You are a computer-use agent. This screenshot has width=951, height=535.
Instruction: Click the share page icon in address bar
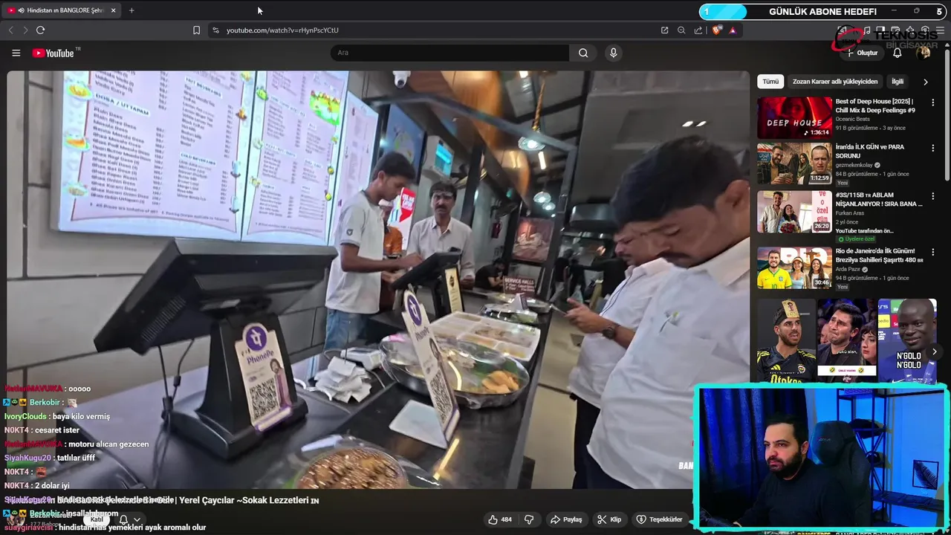[x=698, y=30]
